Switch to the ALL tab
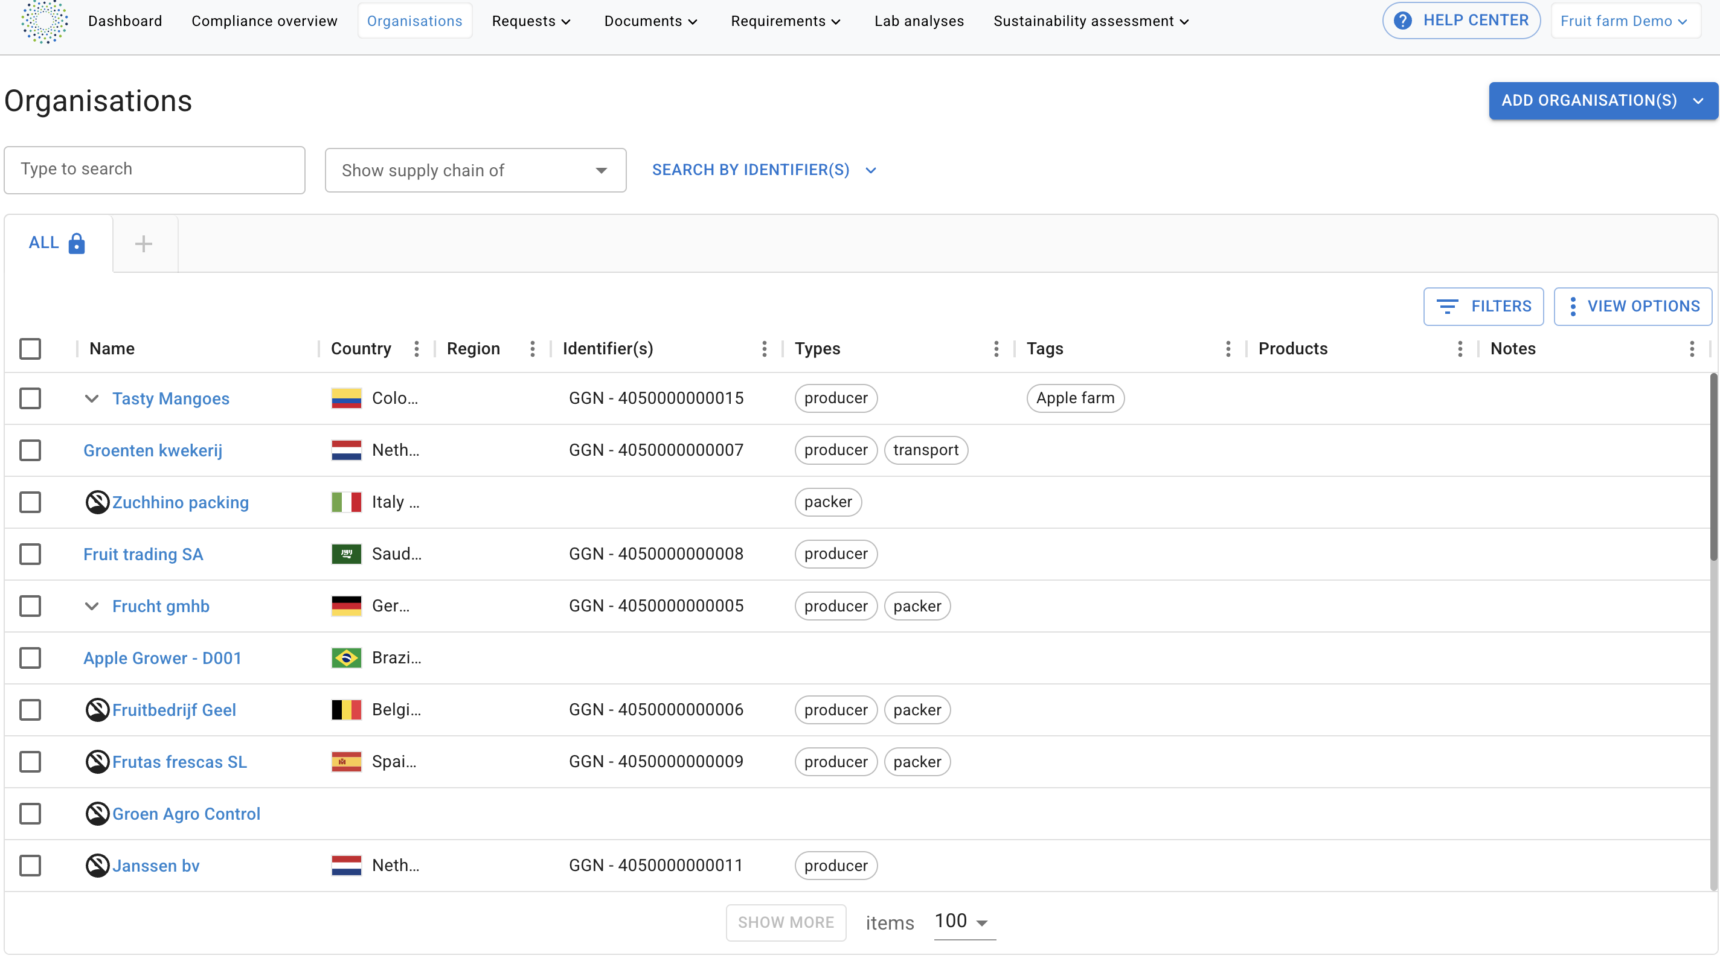This screenshot has width=1720, height=967. [x=57, y=244]
